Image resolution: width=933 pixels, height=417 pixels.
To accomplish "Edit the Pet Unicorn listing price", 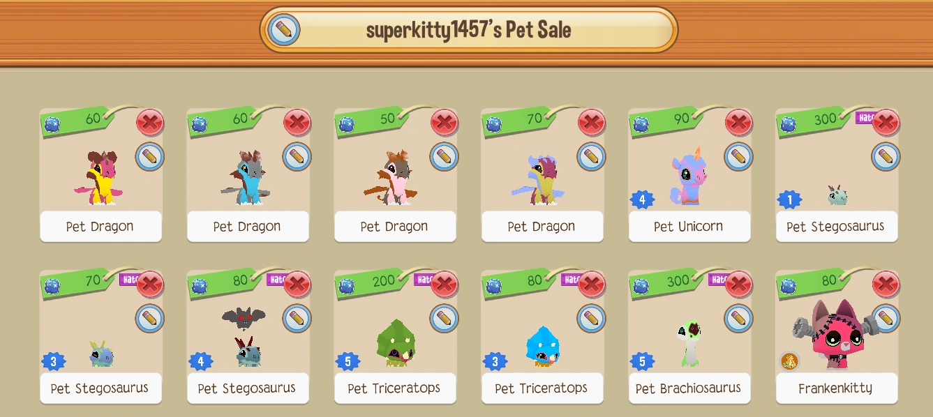I will click(x=739, y=156).
